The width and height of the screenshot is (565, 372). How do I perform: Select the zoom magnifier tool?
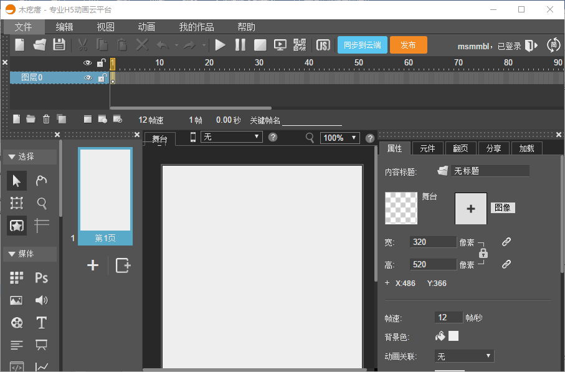point(42,203)
